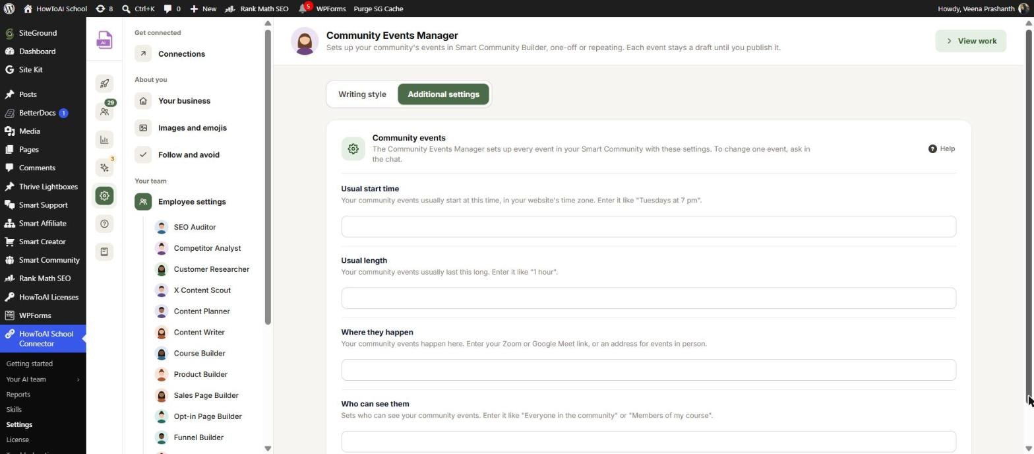Open HowToAI School site link
This screenshot has height=454, width=1034.
[55, 9]
